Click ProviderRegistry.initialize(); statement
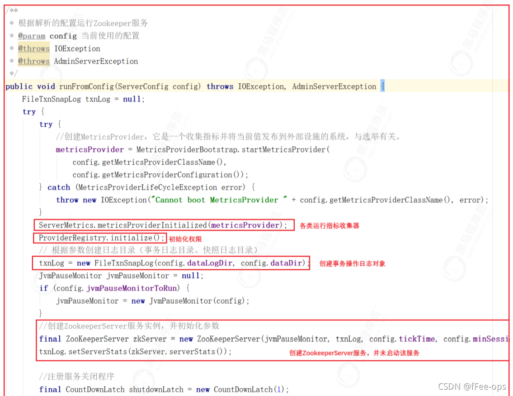The image size is (513, 396). point(101,238)
